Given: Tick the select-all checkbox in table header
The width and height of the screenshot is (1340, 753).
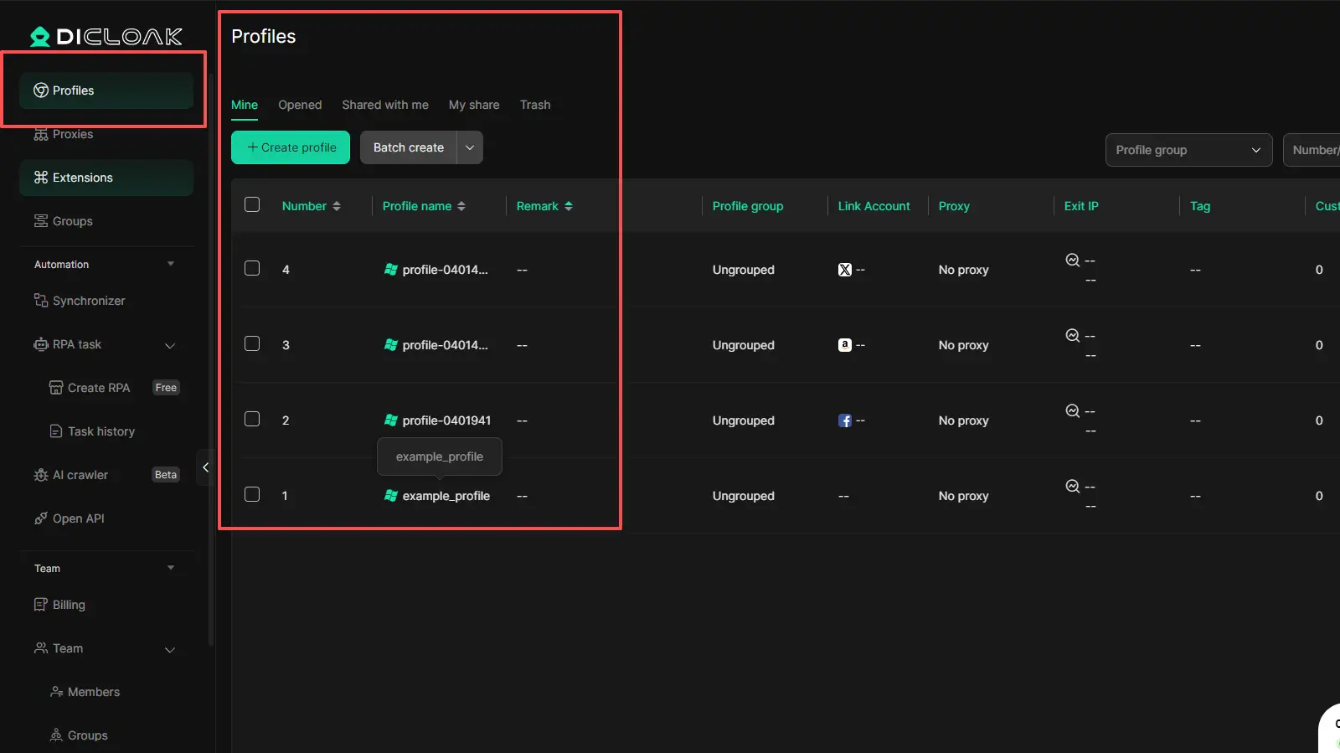Looking at the screenshot, I should coord(252,205).
